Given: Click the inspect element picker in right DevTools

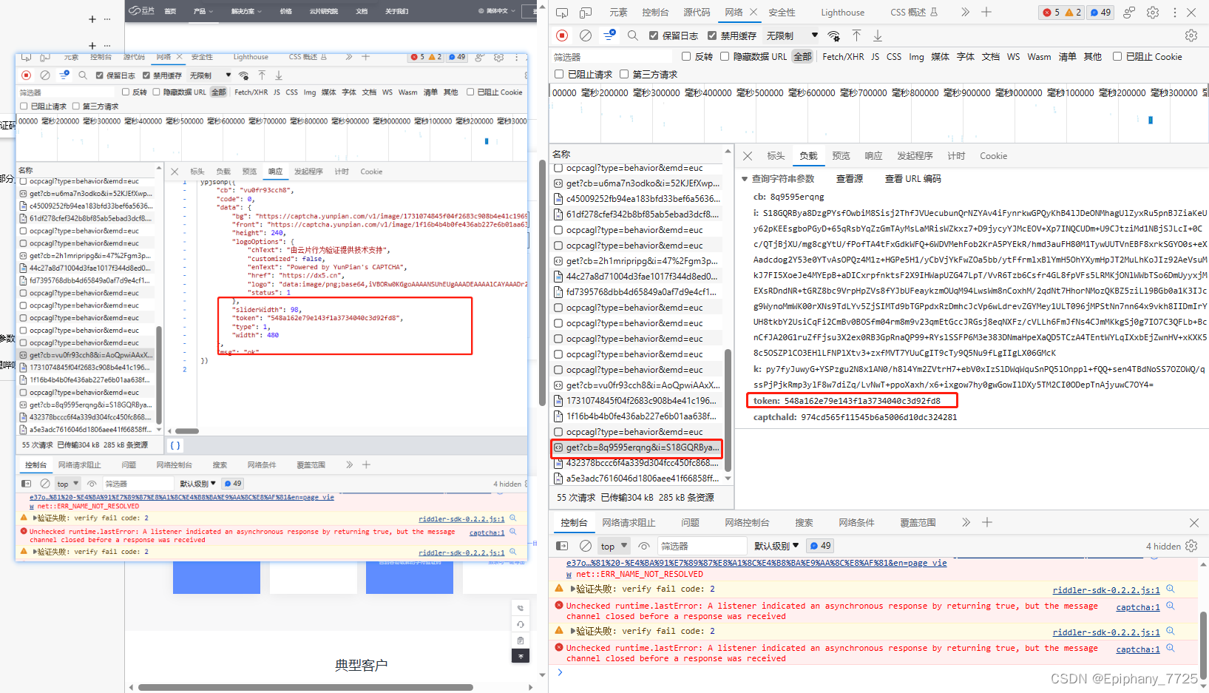Looking at the screenshot, I should [x=562, y=13].
